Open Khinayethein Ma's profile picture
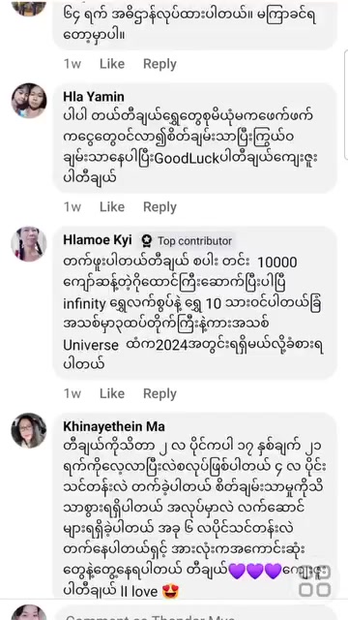 click(29, 430)
